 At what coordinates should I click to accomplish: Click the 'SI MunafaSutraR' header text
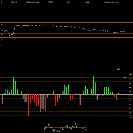33,2
